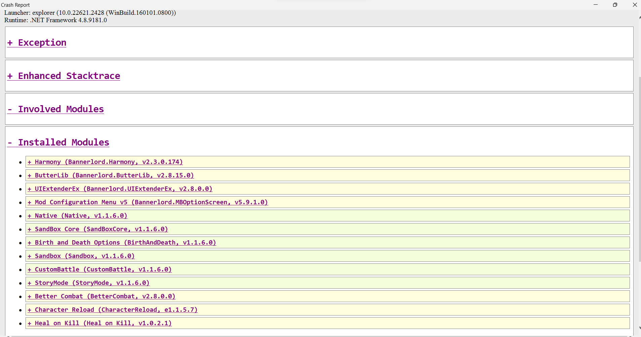Open Heal on Kill module details
Screen dimensions: 641x337
pos(100,323)
